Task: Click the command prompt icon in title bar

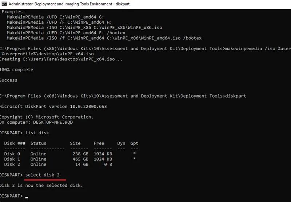Action: pyautogui.click(x=4, y=4)
